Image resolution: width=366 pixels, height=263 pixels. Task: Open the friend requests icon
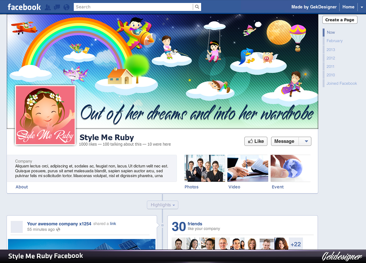pyautogui.click(x=48, y=7)
